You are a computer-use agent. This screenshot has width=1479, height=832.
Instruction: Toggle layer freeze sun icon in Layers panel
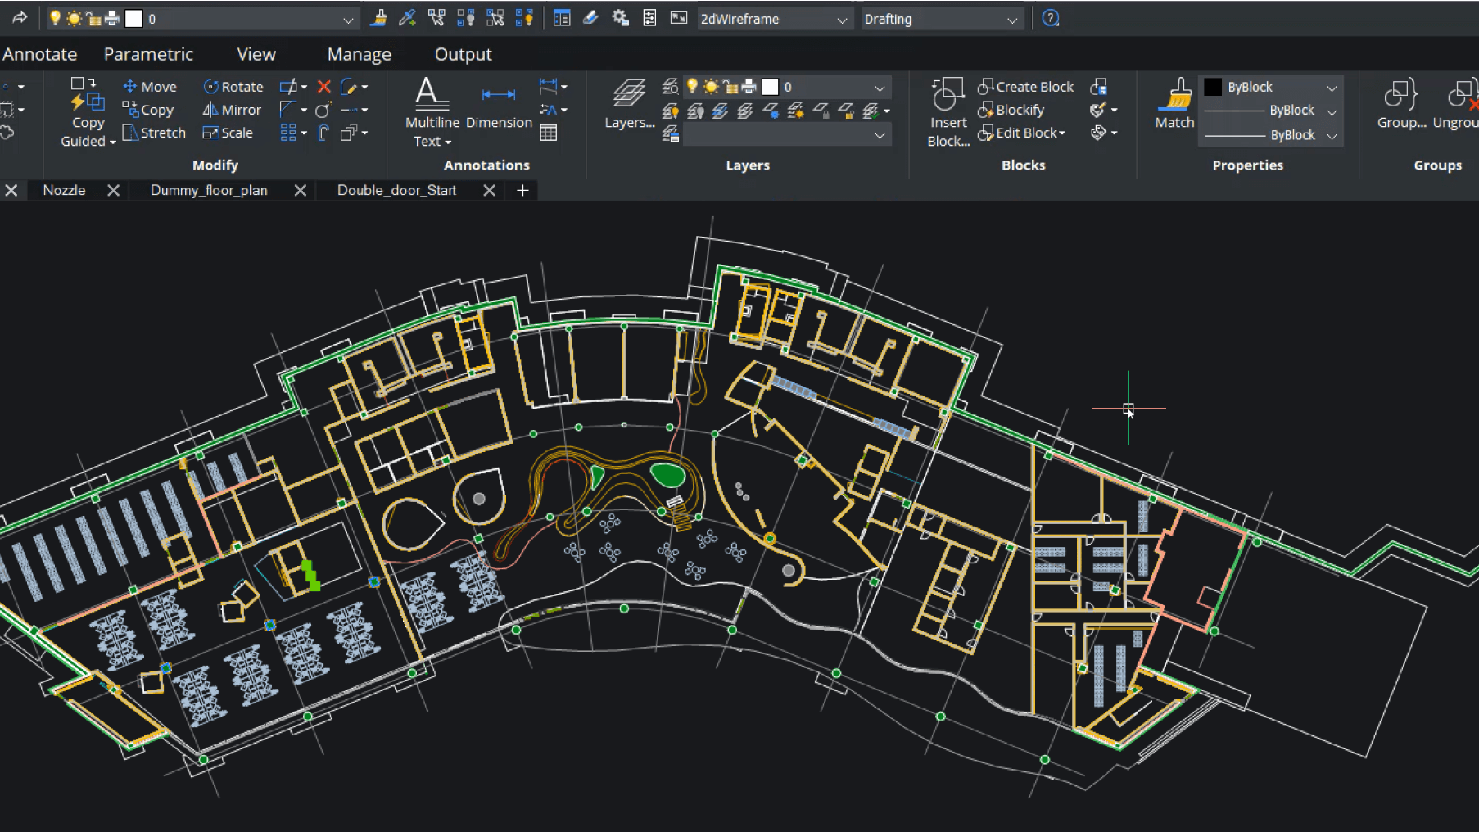click(711, 87)
